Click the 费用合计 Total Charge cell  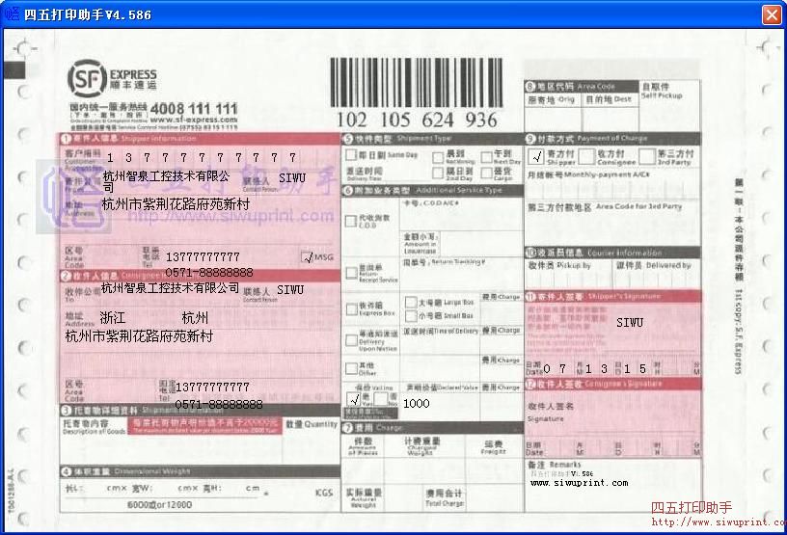click(x=445, y=497)
